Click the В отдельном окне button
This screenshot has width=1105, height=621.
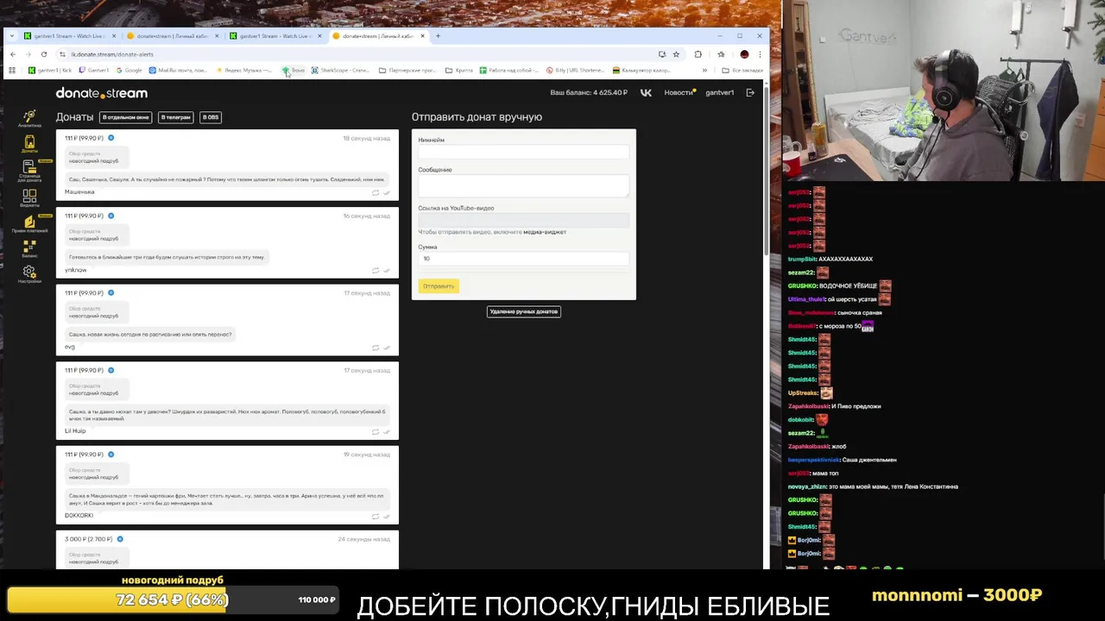coord(126,117)
